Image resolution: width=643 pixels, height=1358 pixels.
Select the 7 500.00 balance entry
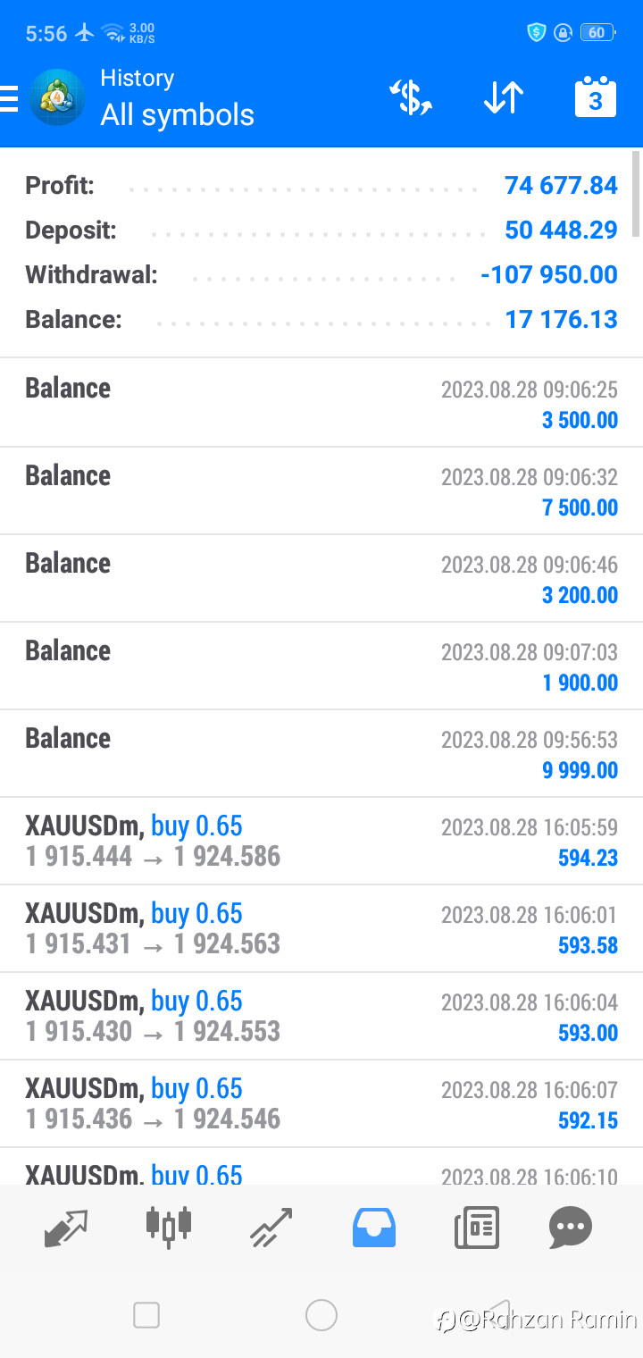click(321, 490)
